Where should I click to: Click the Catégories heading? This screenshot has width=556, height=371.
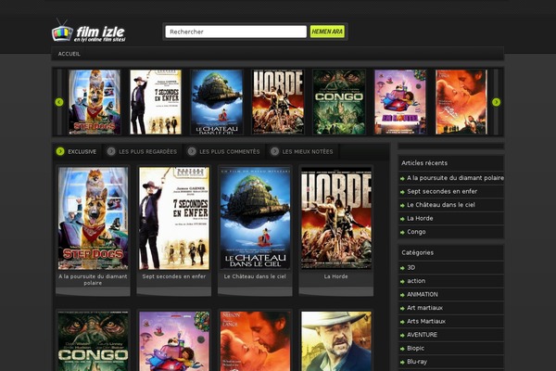(417, 252)
